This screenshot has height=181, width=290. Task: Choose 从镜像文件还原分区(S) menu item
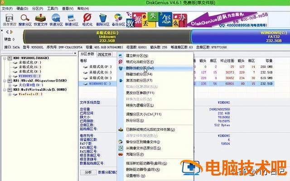tap(155, 148)
